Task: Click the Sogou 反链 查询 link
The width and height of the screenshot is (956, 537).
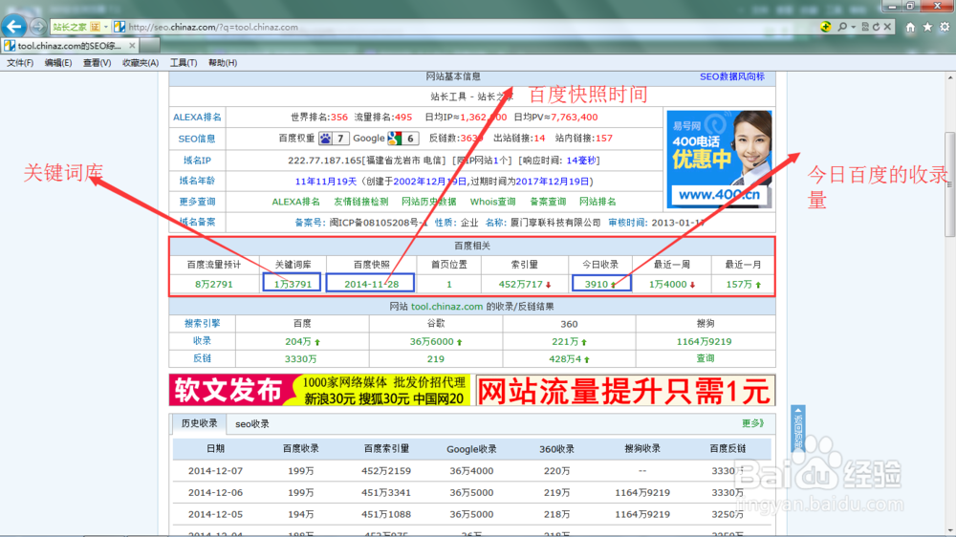Action: (706, 359)
